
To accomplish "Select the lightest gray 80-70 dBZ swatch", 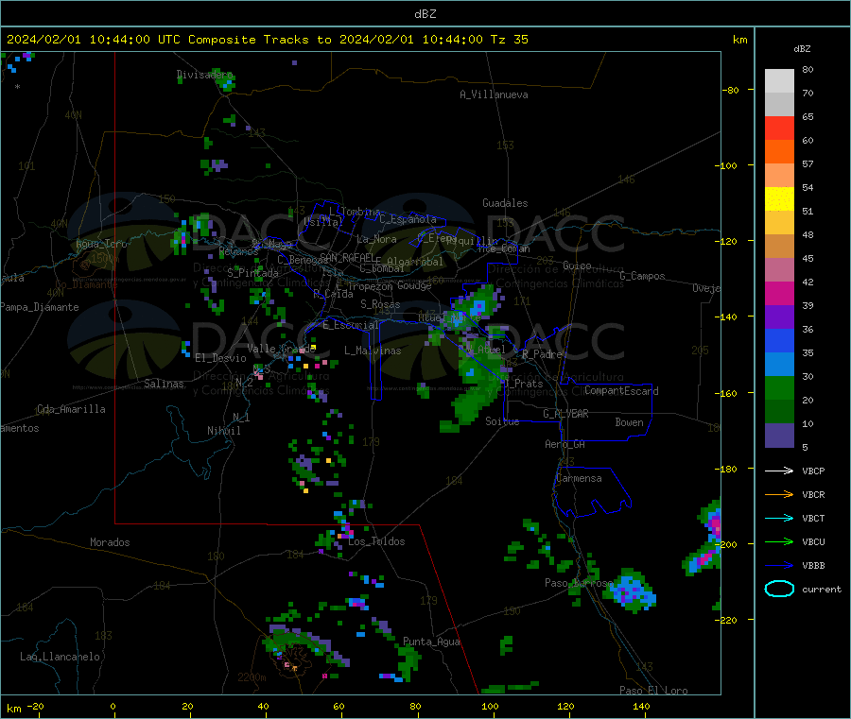I will (x=779, y=81).
